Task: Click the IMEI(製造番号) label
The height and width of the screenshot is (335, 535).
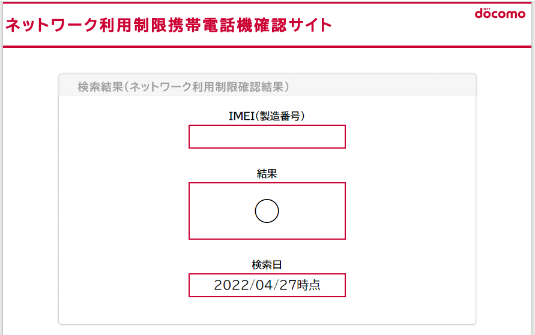Action: tap(267, 116)
